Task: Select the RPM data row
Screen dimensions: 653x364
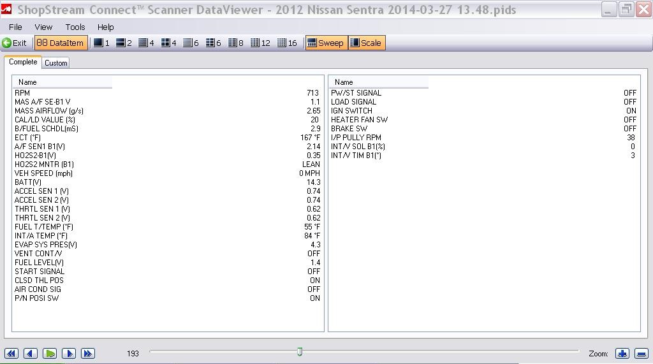Action: pyautogui.click(x=168, y=93)
